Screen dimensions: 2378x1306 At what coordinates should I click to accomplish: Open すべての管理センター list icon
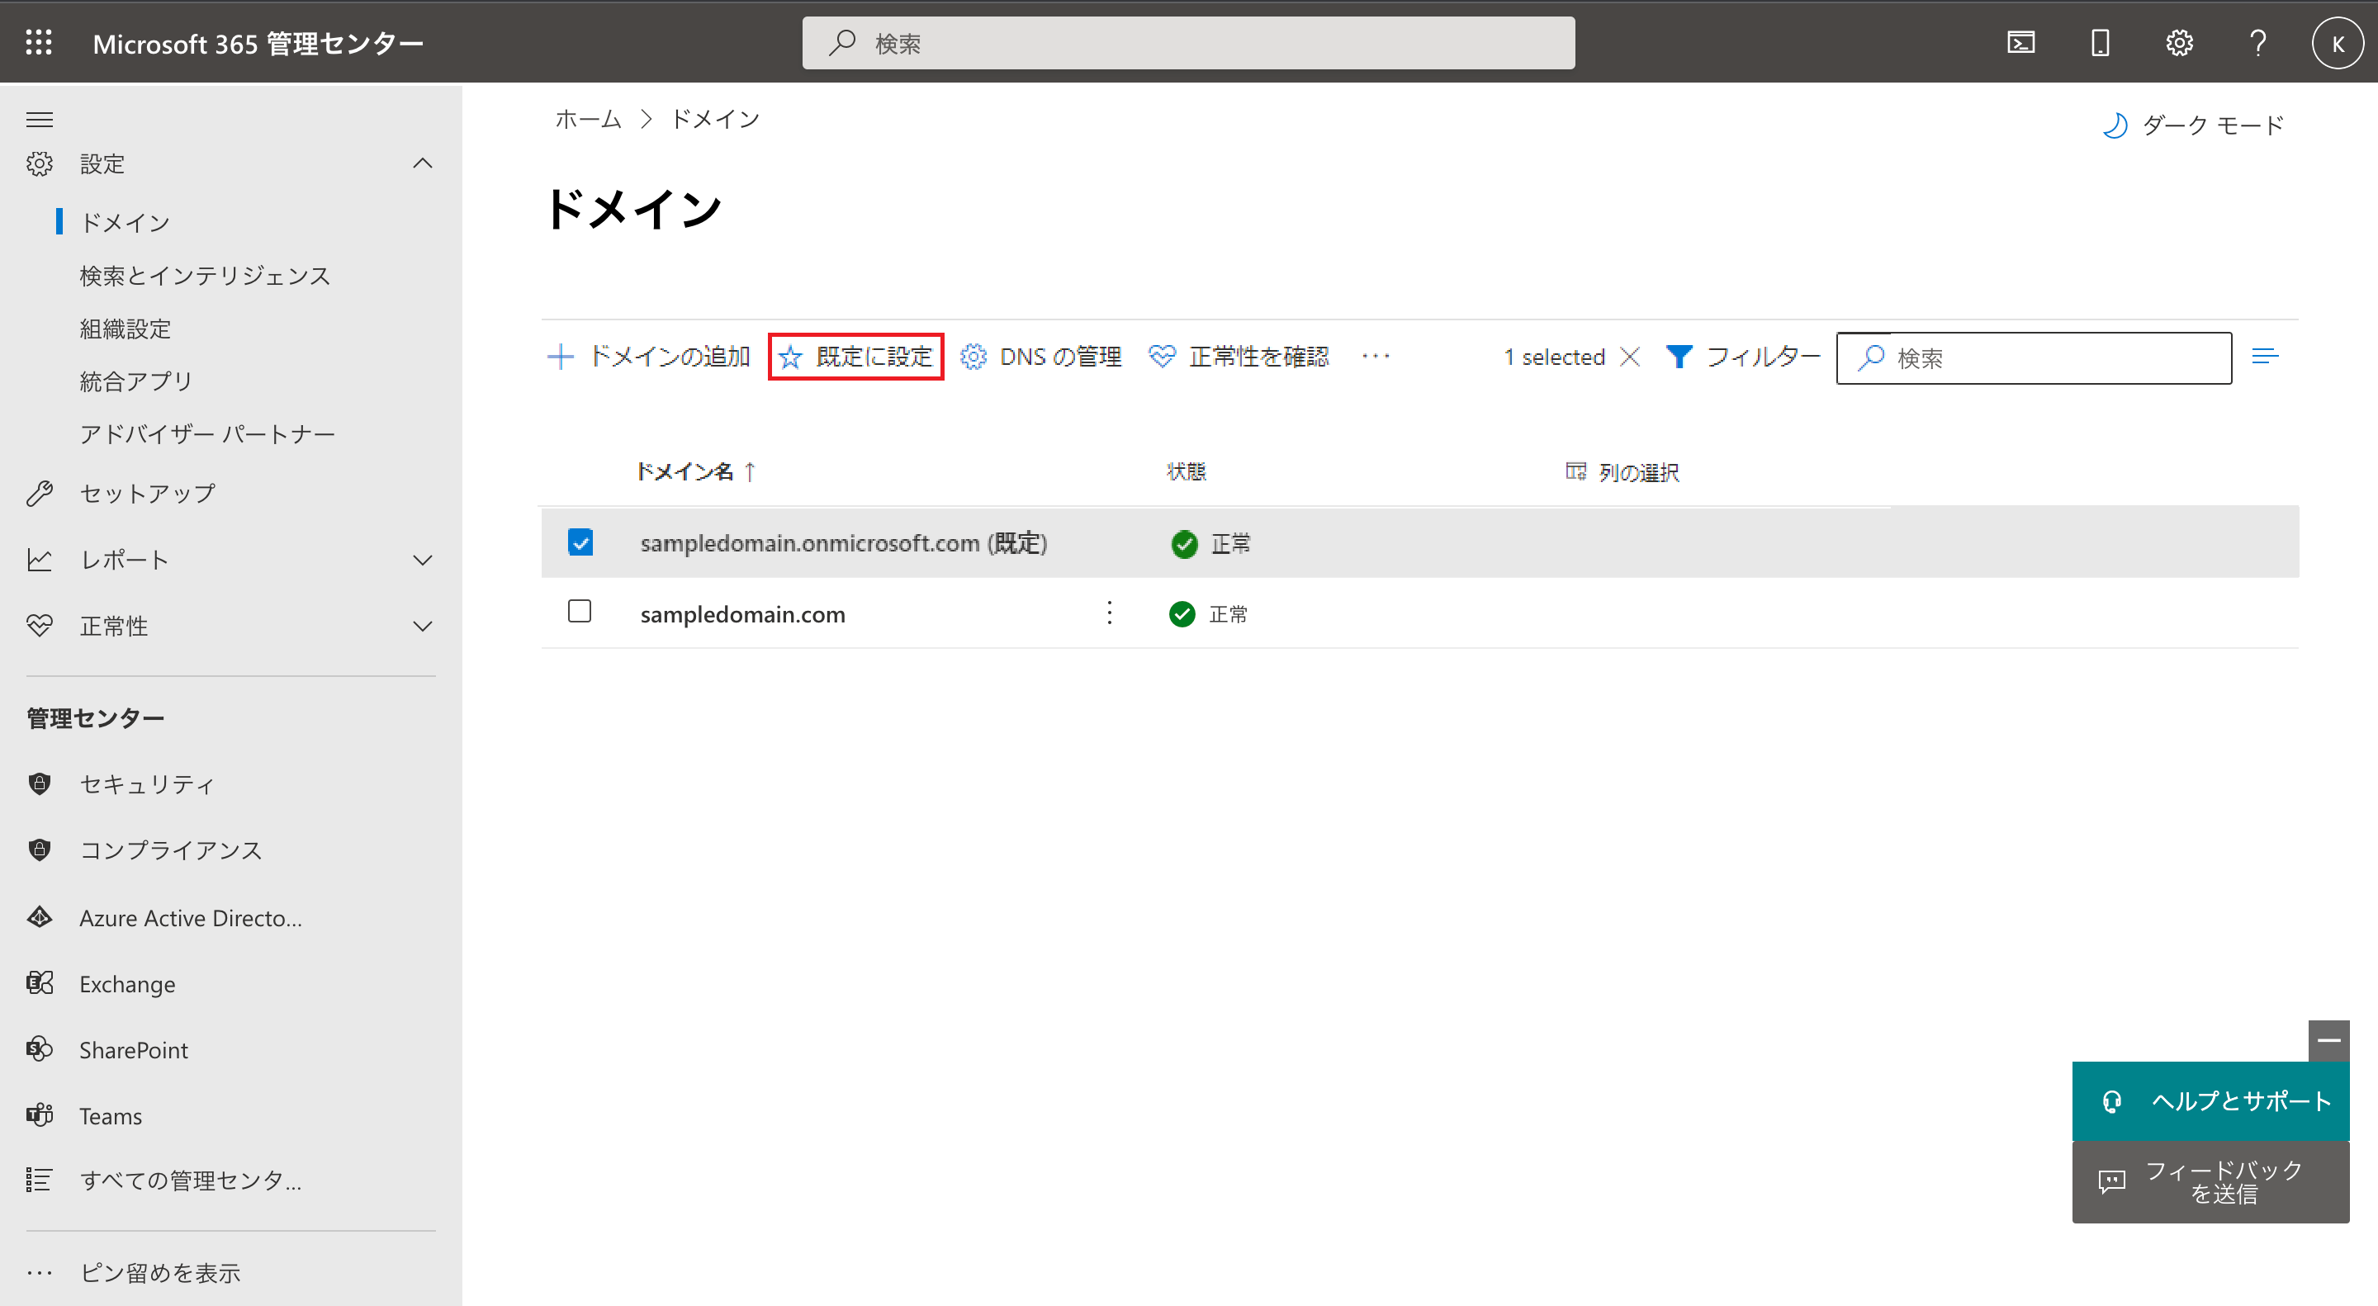(40, 1180)
